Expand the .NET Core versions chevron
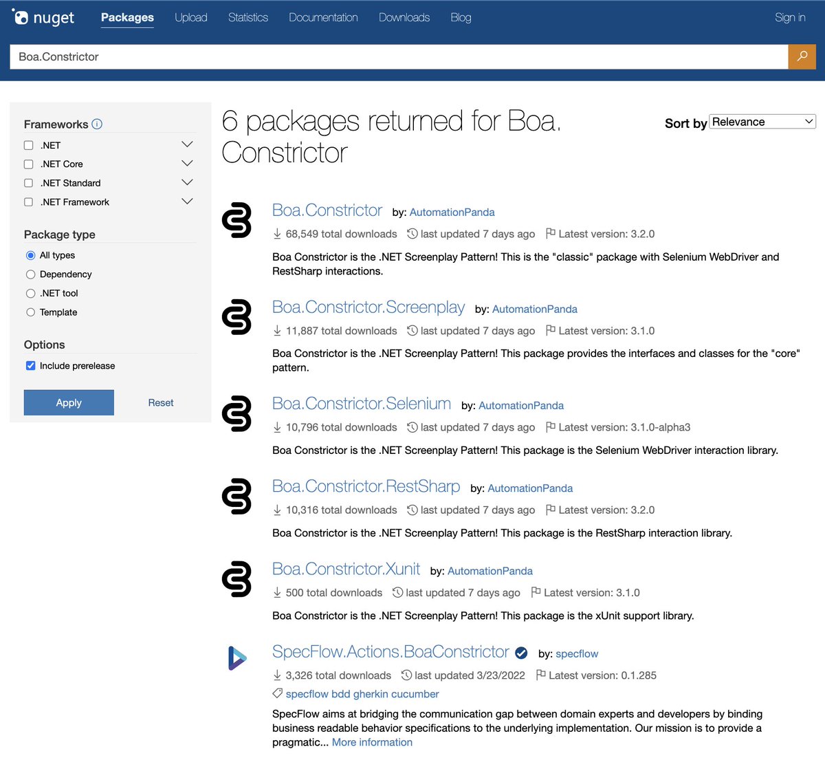 [187, 164]
